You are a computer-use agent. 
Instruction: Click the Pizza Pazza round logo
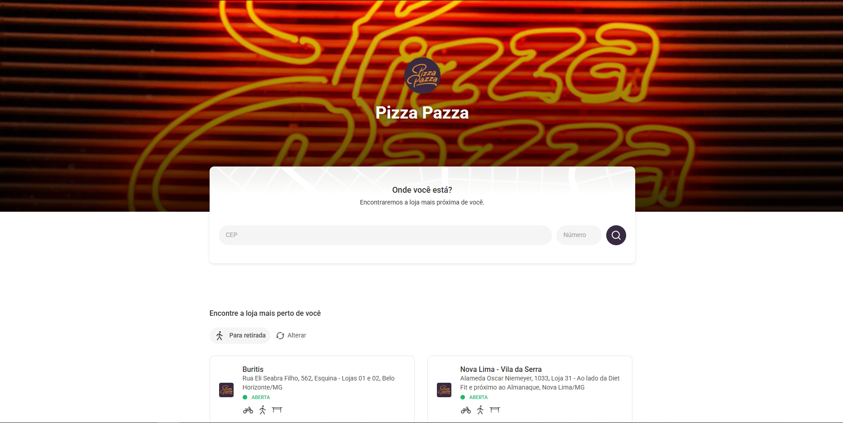(422, 76)
